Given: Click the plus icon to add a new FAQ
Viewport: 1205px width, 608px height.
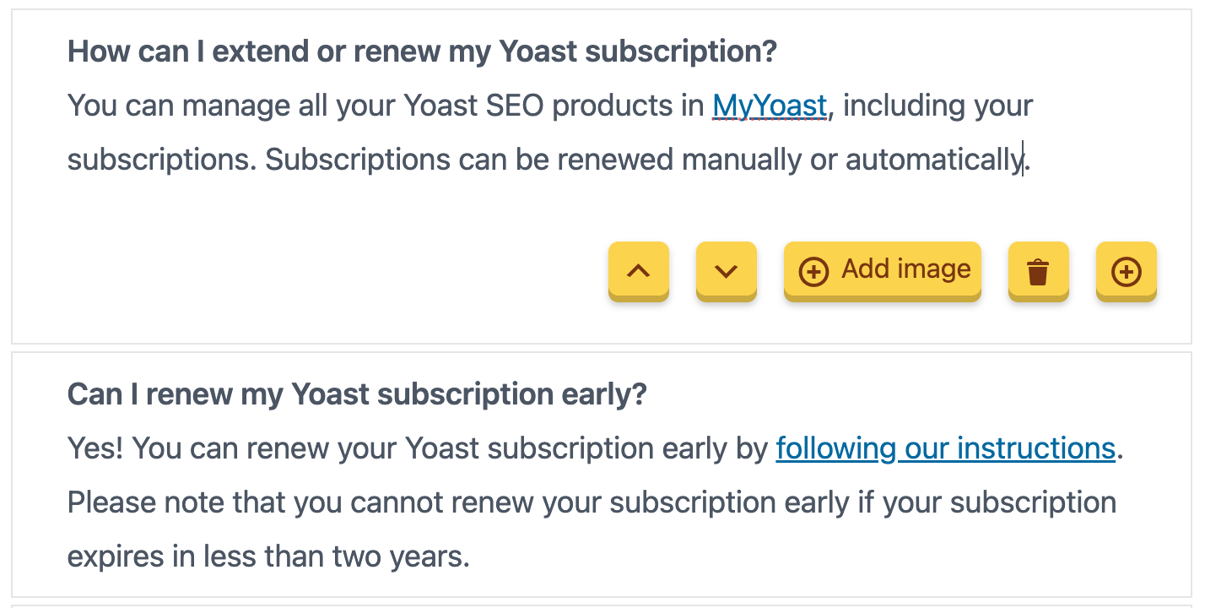Looking at the screenshot, I should (x=1126, y=270).
